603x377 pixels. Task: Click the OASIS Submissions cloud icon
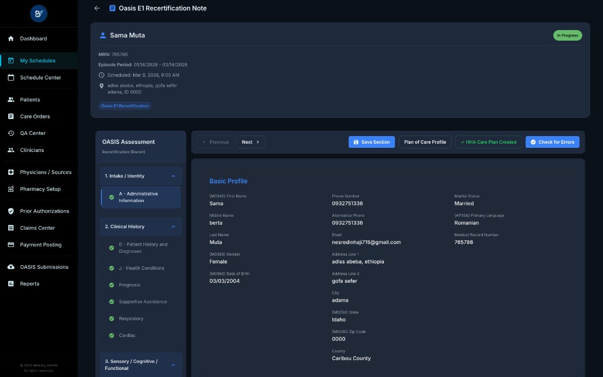coord(11,267)
